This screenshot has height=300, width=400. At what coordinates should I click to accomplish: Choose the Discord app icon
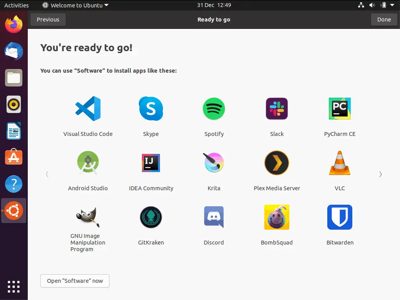214,217
